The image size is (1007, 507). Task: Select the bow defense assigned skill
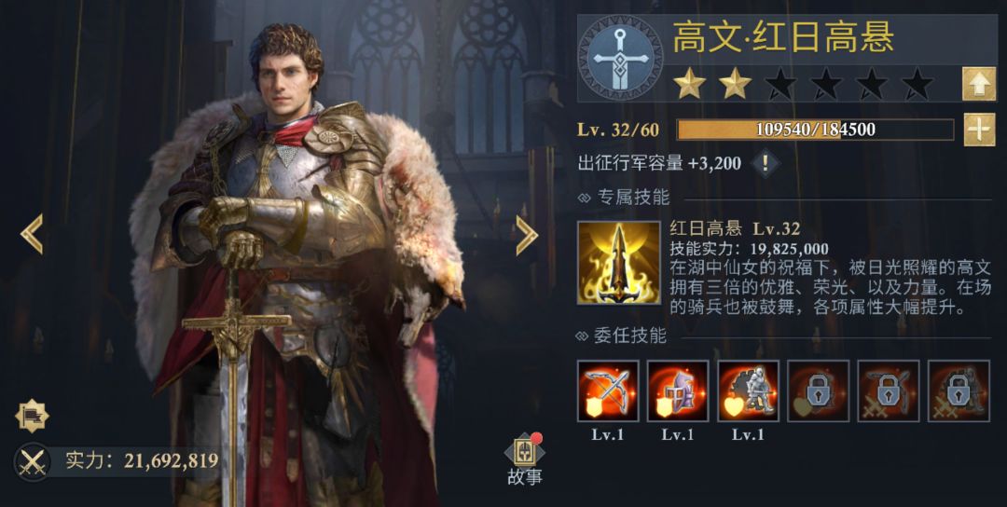tap(608, 391)
